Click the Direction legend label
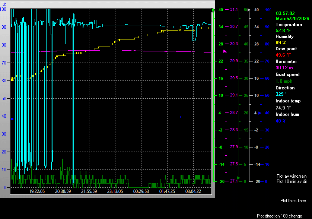 coord(285,88)
